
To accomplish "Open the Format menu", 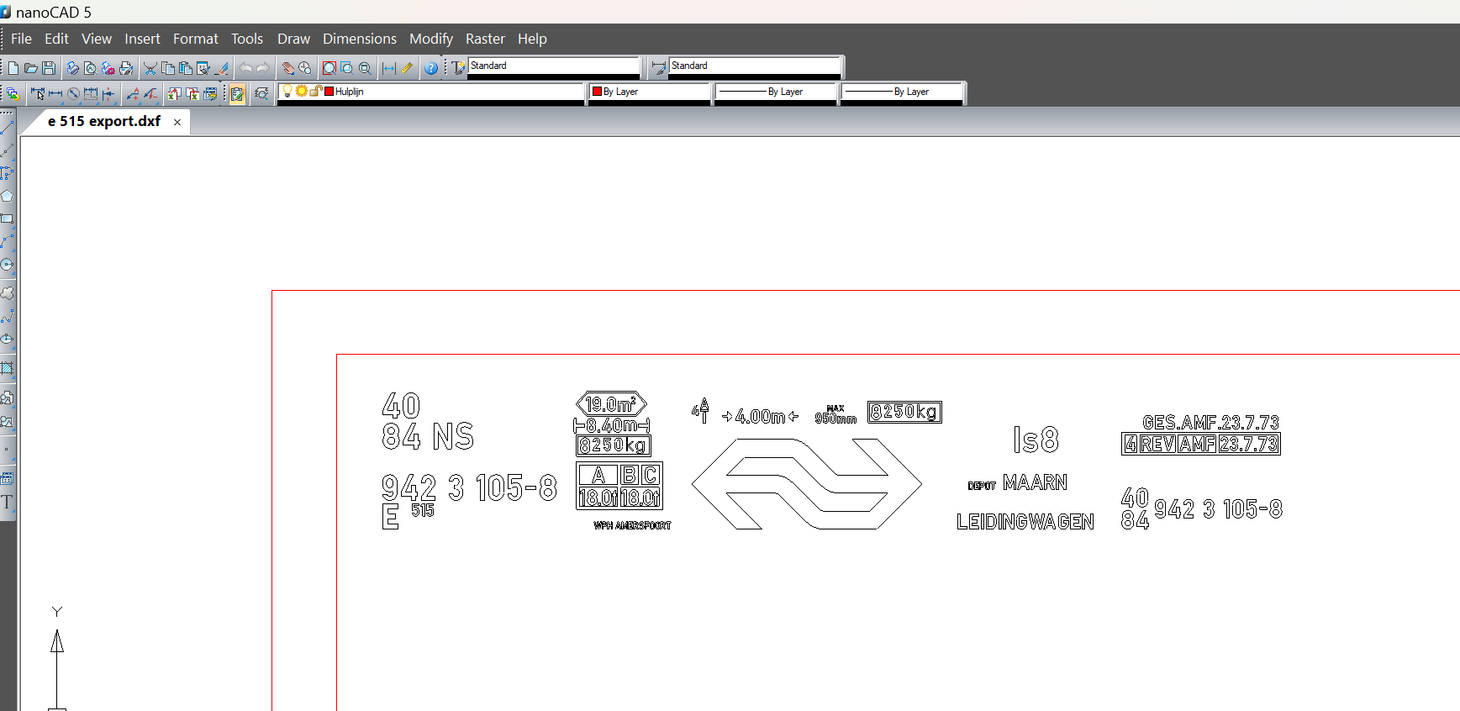I will point(195,39).
